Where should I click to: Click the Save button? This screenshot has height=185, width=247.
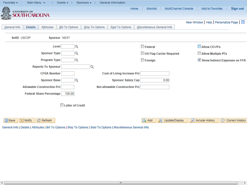point(11,120)
